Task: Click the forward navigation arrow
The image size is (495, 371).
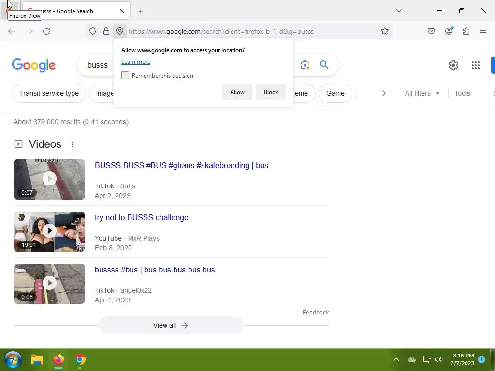Action: (x=29, y=31)
